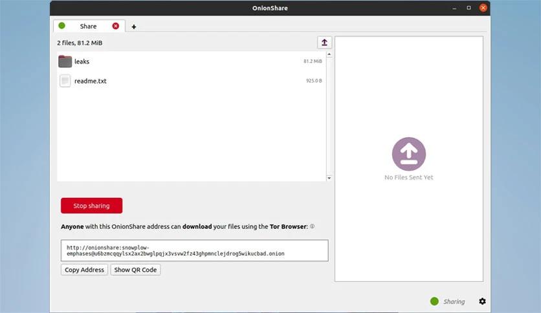
Task: Click the green Sharing status indicator
Action: coord(434,301)
